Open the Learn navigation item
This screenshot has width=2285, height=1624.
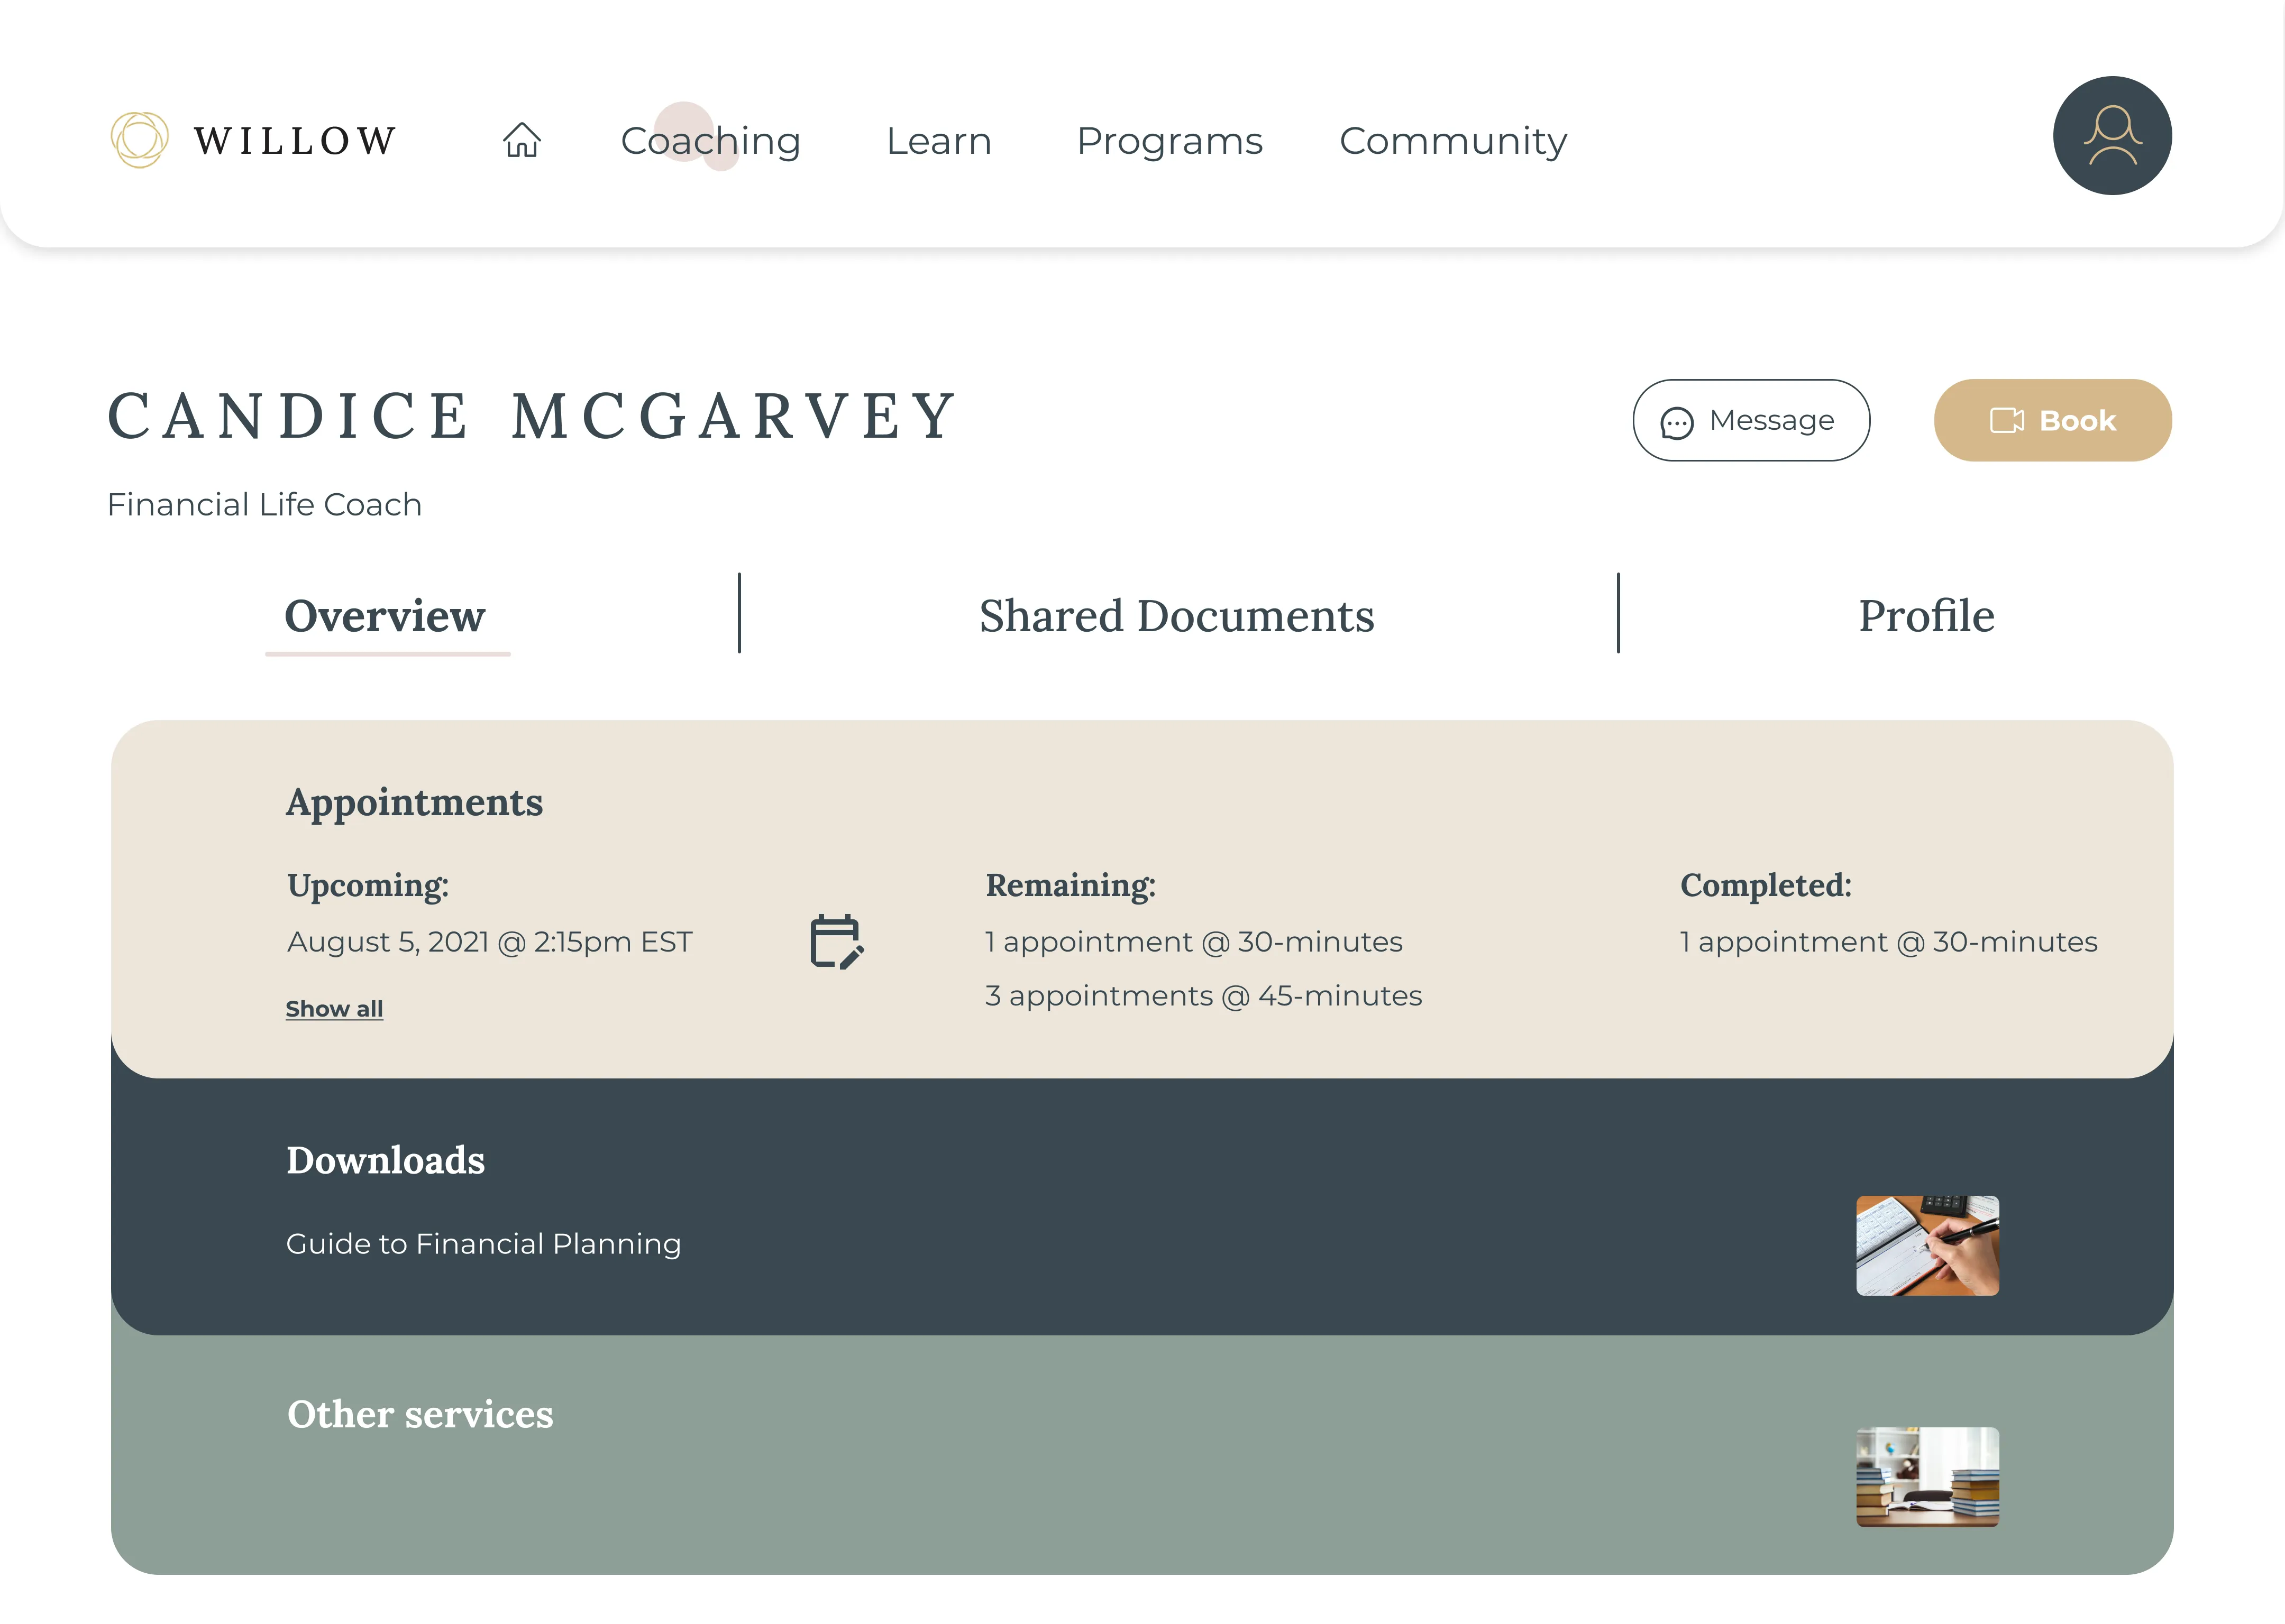click(x=938, y=141)
